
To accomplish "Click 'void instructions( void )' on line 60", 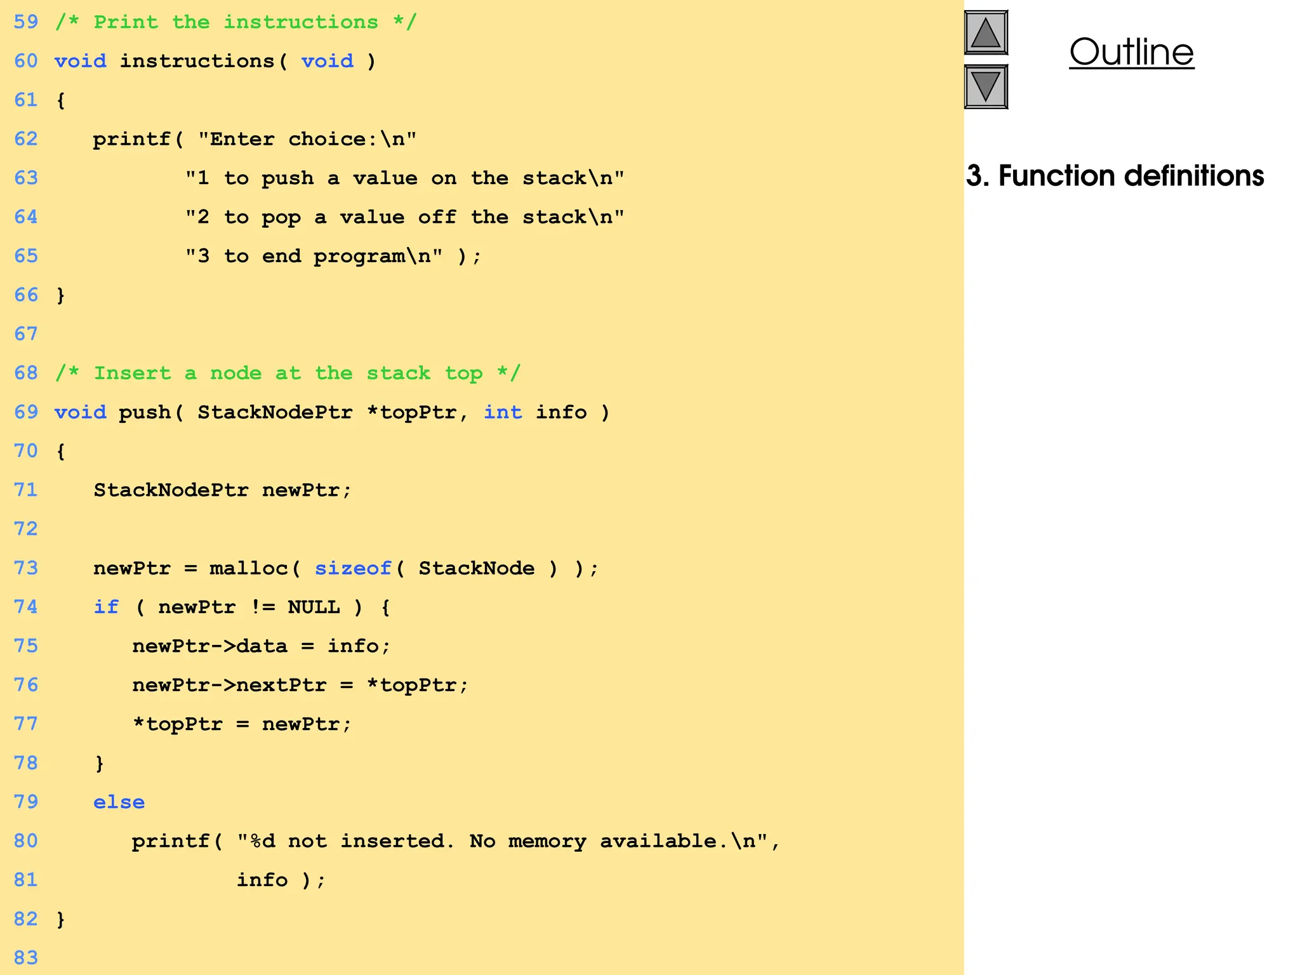I will [x=215, y=61].
